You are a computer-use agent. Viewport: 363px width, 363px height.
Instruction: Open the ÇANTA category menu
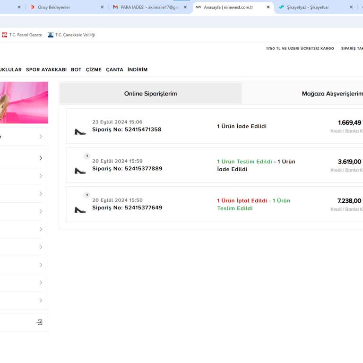(x=114, y=69)
